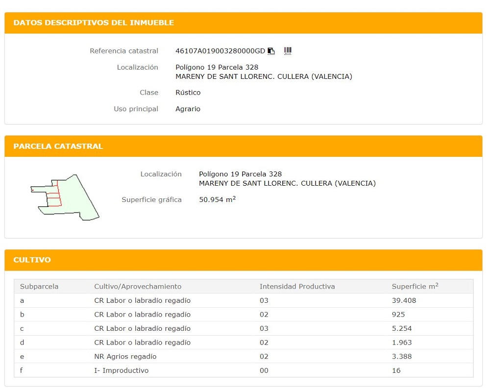Viewport: 490px width, 392px height.
Task: Click the barcode icon beside the reference
Action: (288, 50)
